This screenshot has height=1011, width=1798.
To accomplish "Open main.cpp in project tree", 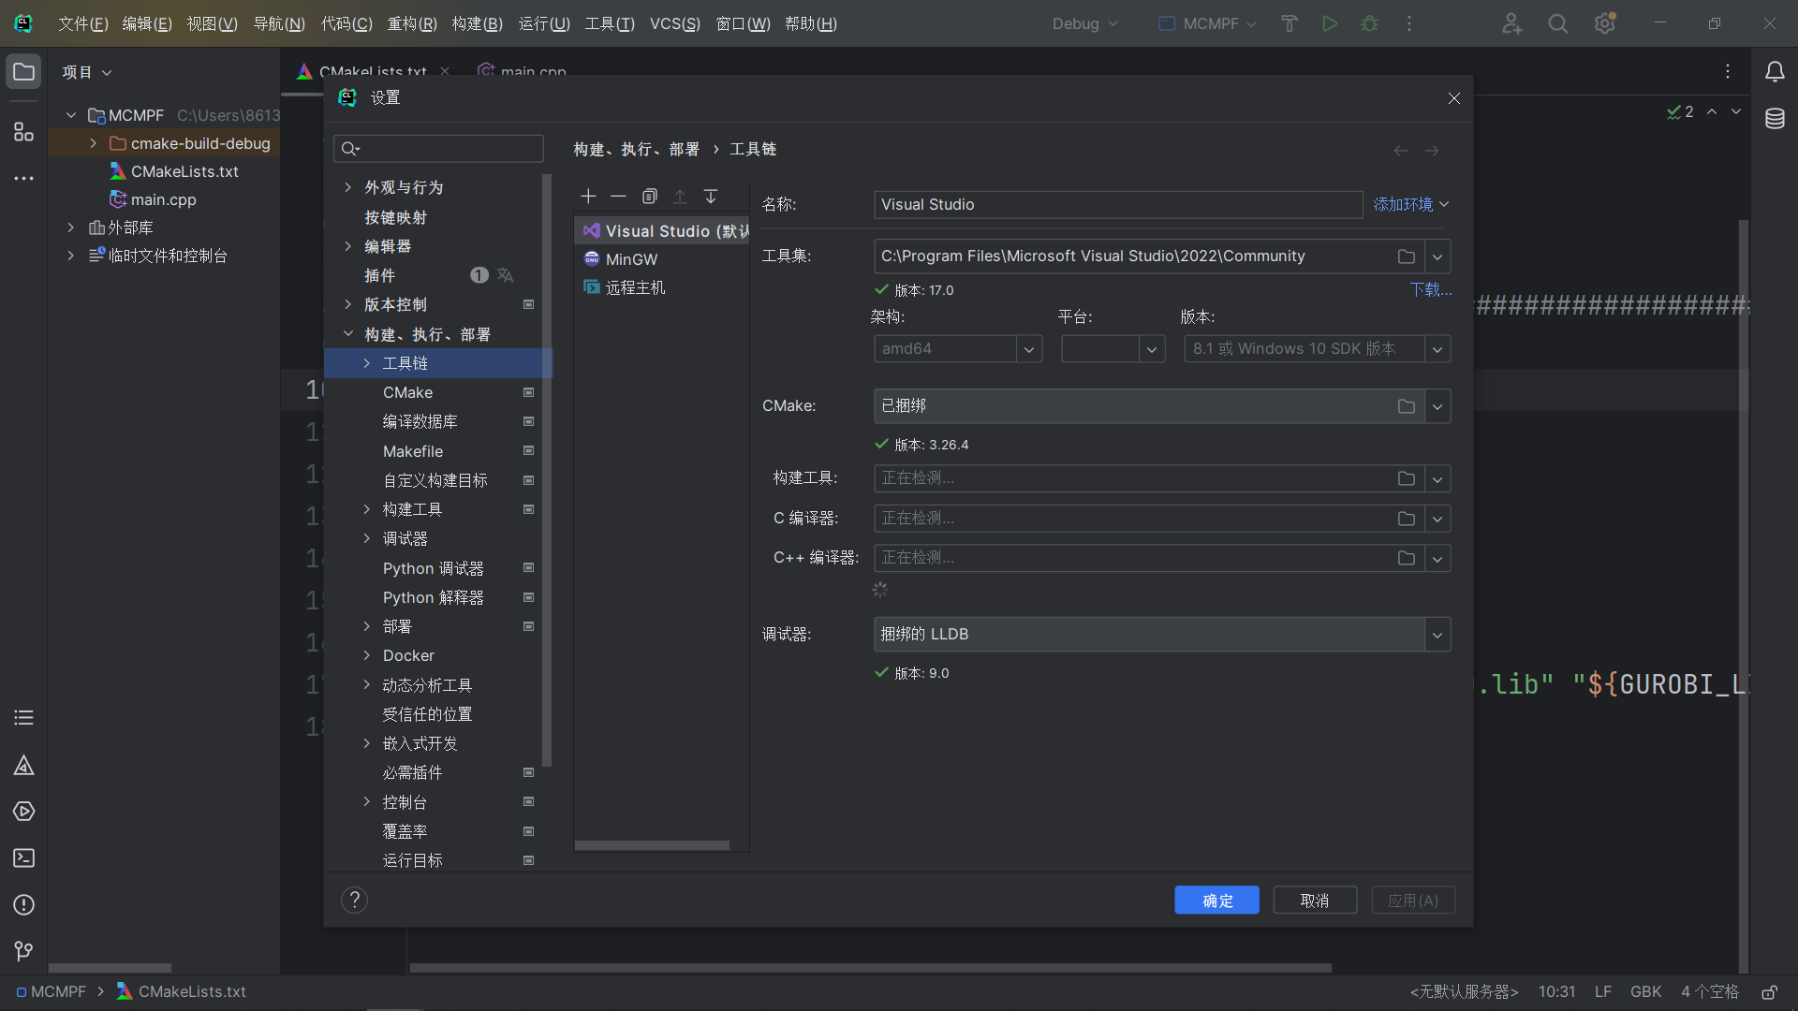I will [164, 199].
